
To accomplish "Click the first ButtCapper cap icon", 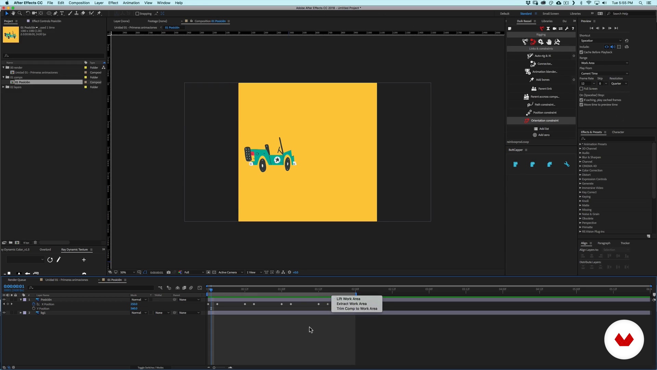I will (515, 164).
